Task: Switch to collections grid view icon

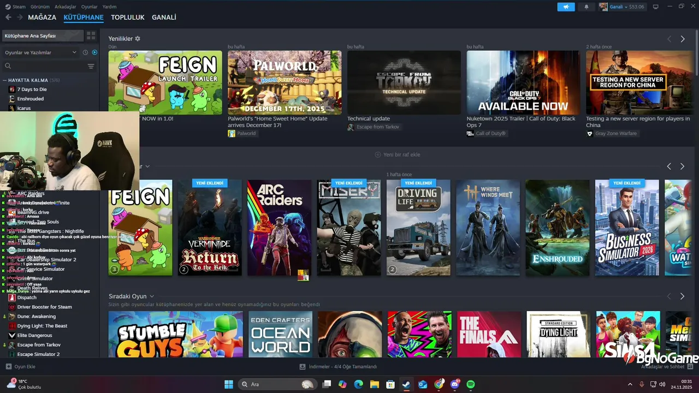Action: [91, 35]
